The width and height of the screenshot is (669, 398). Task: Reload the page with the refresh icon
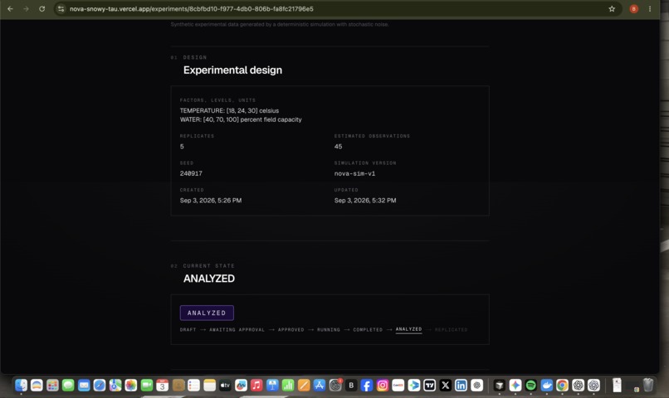42,8
